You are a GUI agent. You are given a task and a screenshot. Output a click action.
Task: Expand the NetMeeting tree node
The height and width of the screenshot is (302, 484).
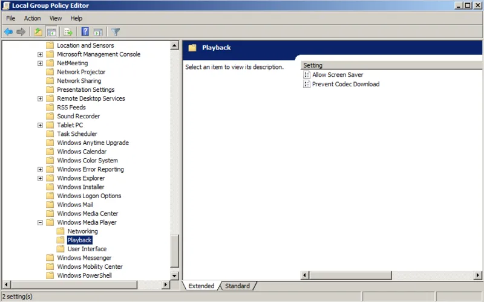pos(40,63)
